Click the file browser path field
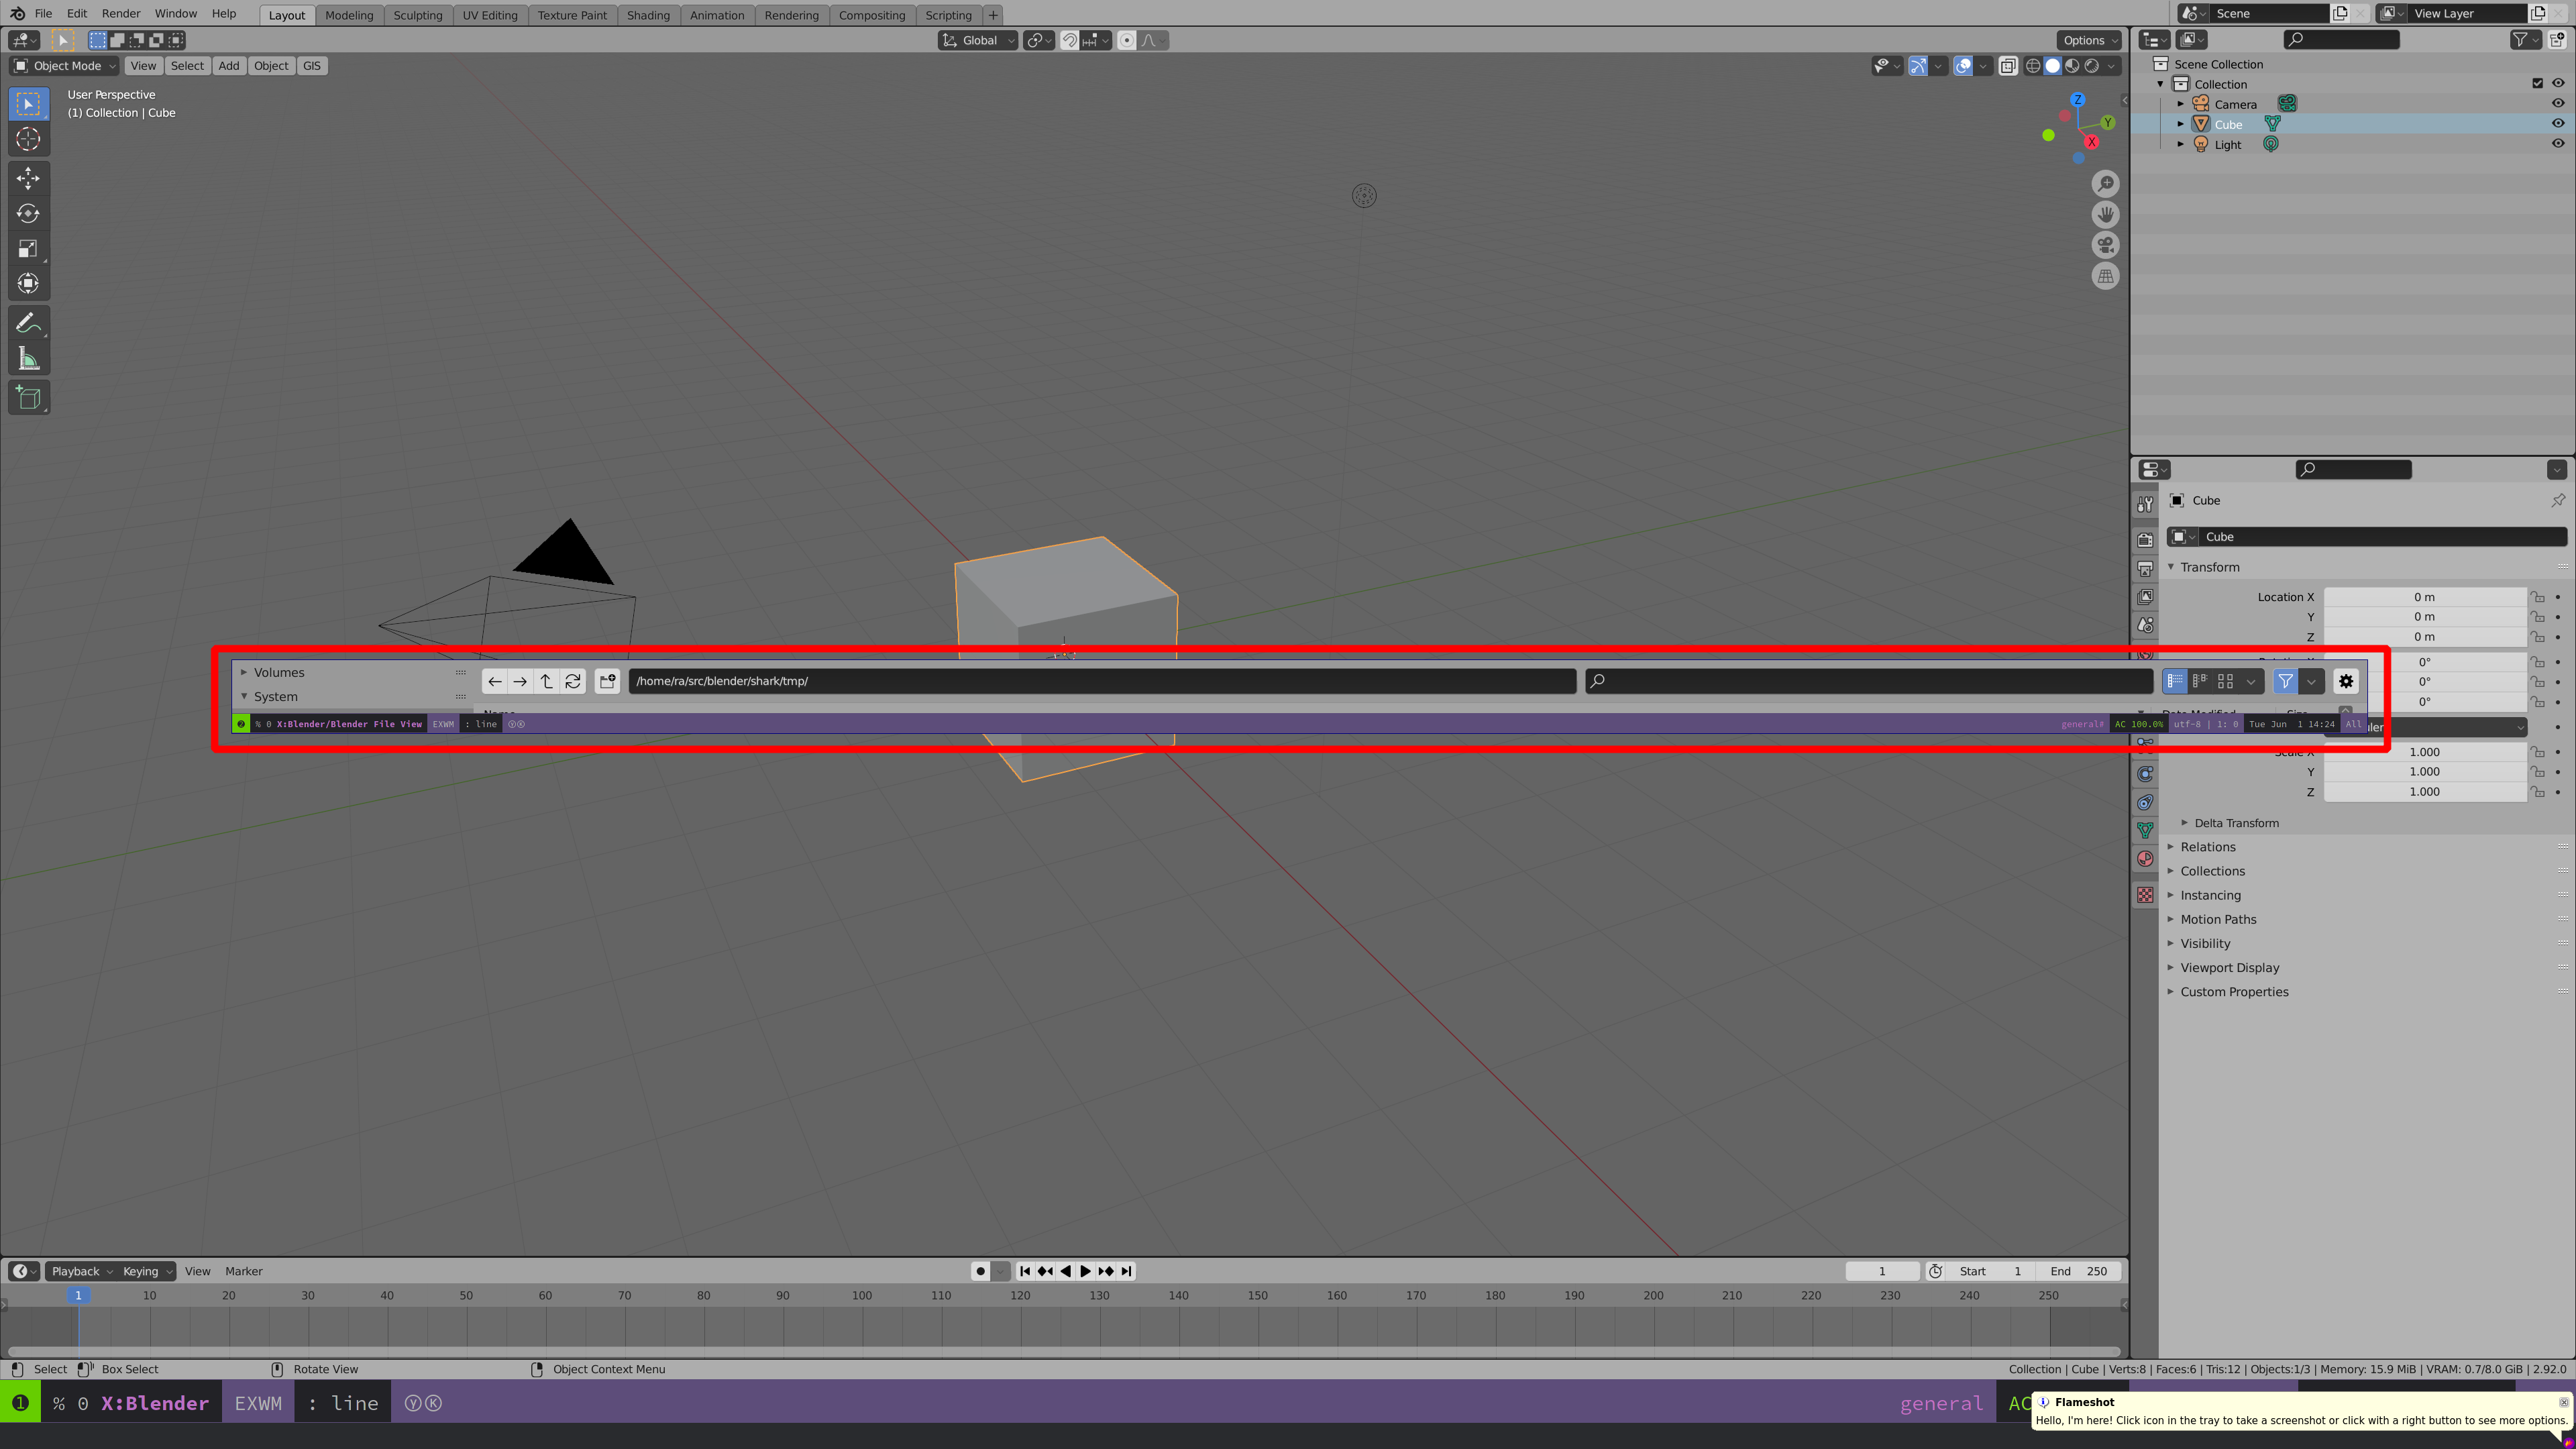2576x1449 pixels. coord(1102,681)
